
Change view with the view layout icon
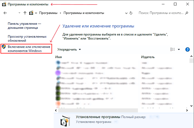tap(173, 49)
